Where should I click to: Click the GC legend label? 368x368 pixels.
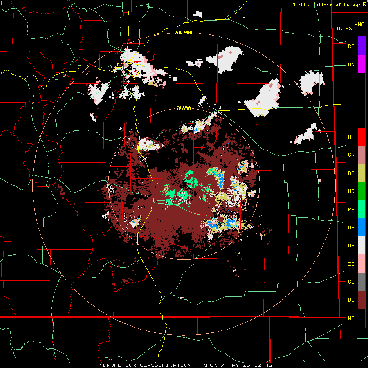351,282
